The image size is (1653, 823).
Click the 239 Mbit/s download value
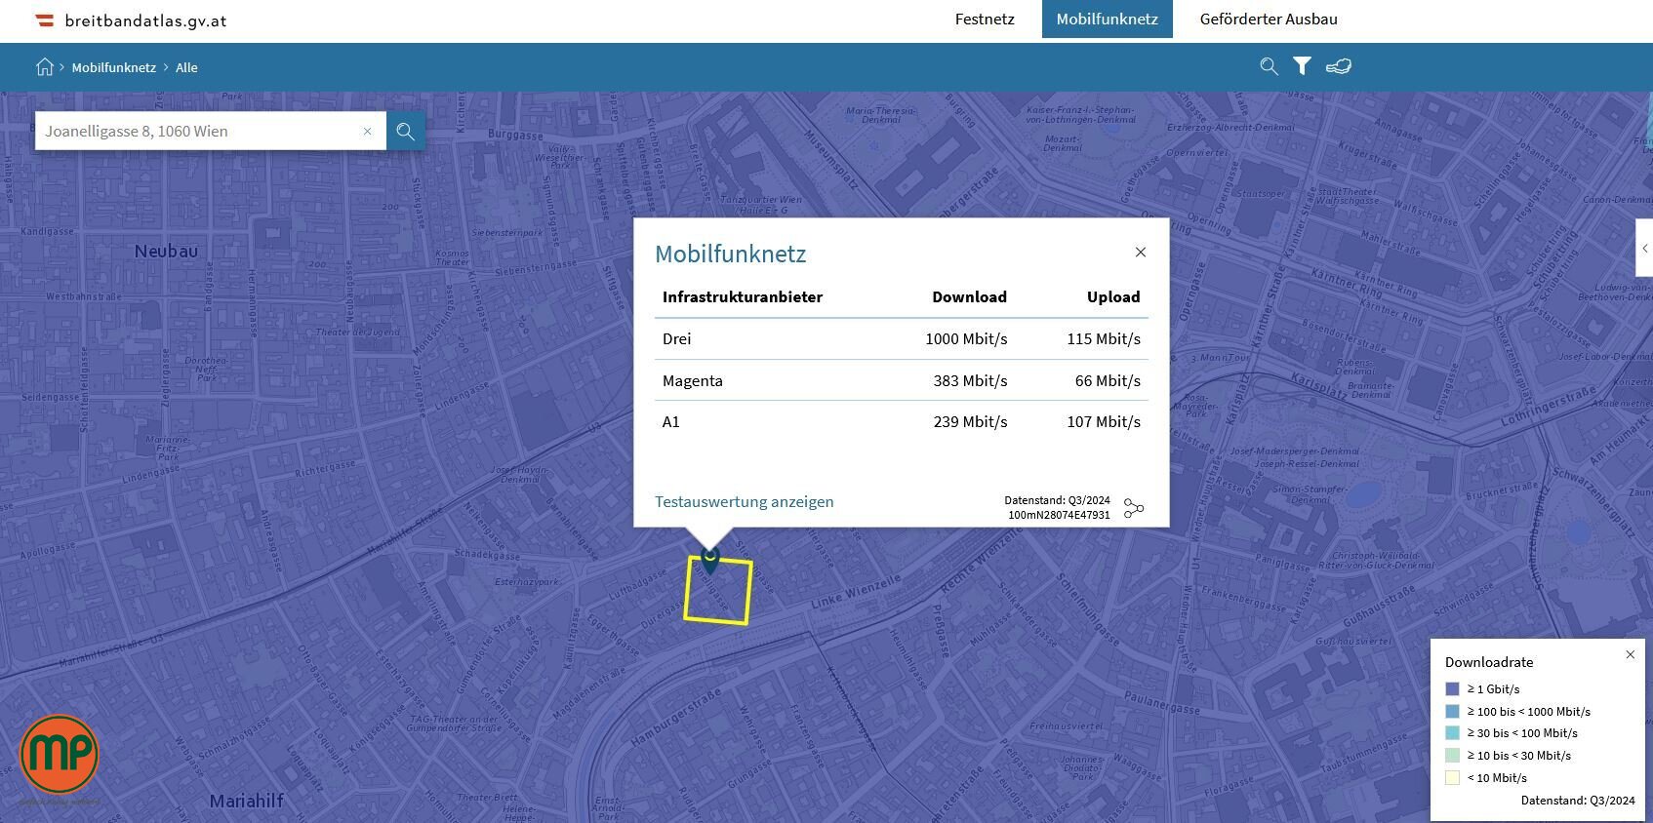pos(970,421)
